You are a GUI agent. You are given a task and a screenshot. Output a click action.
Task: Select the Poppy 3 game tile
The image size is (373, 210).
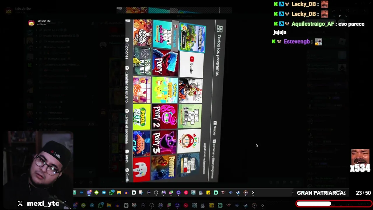[x=164, y=142]
